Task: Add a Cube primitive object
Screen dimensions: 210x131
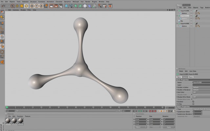Action: pos(66,6)
